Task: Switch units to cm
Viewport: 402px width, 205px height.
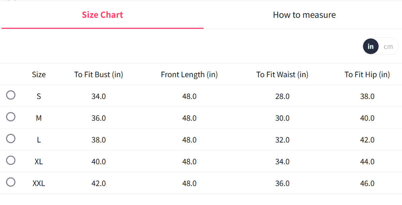Action: (388, 46)
